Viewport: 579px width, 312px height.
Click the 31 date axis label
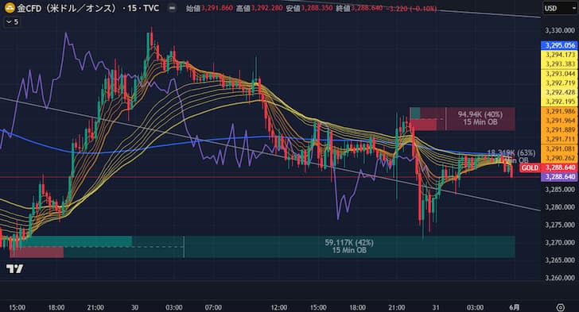(436, 307)
